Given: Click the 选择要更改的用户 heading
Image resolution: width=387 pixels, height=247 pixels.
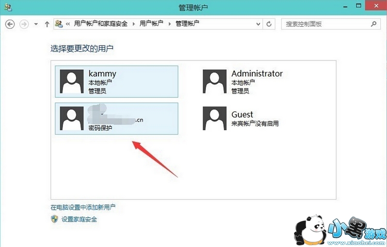Looking at the screenshot, I should coord(82,48).
